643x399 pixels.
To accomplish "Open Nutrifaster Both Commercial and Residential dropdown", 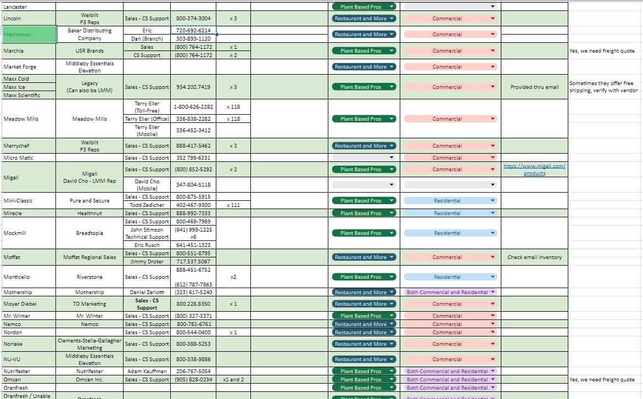I will (450, 371).
